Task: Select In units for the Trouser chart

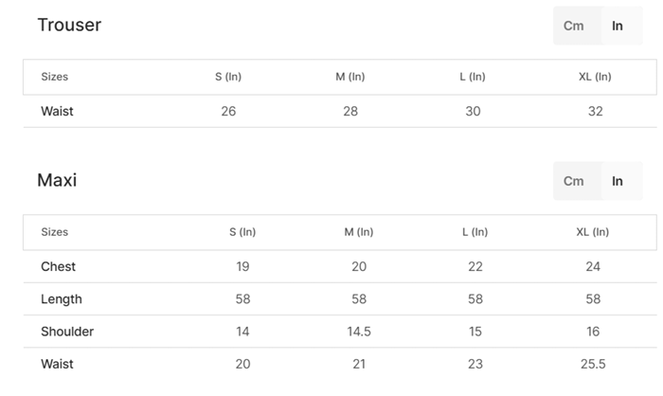Action: pos(618,26)
